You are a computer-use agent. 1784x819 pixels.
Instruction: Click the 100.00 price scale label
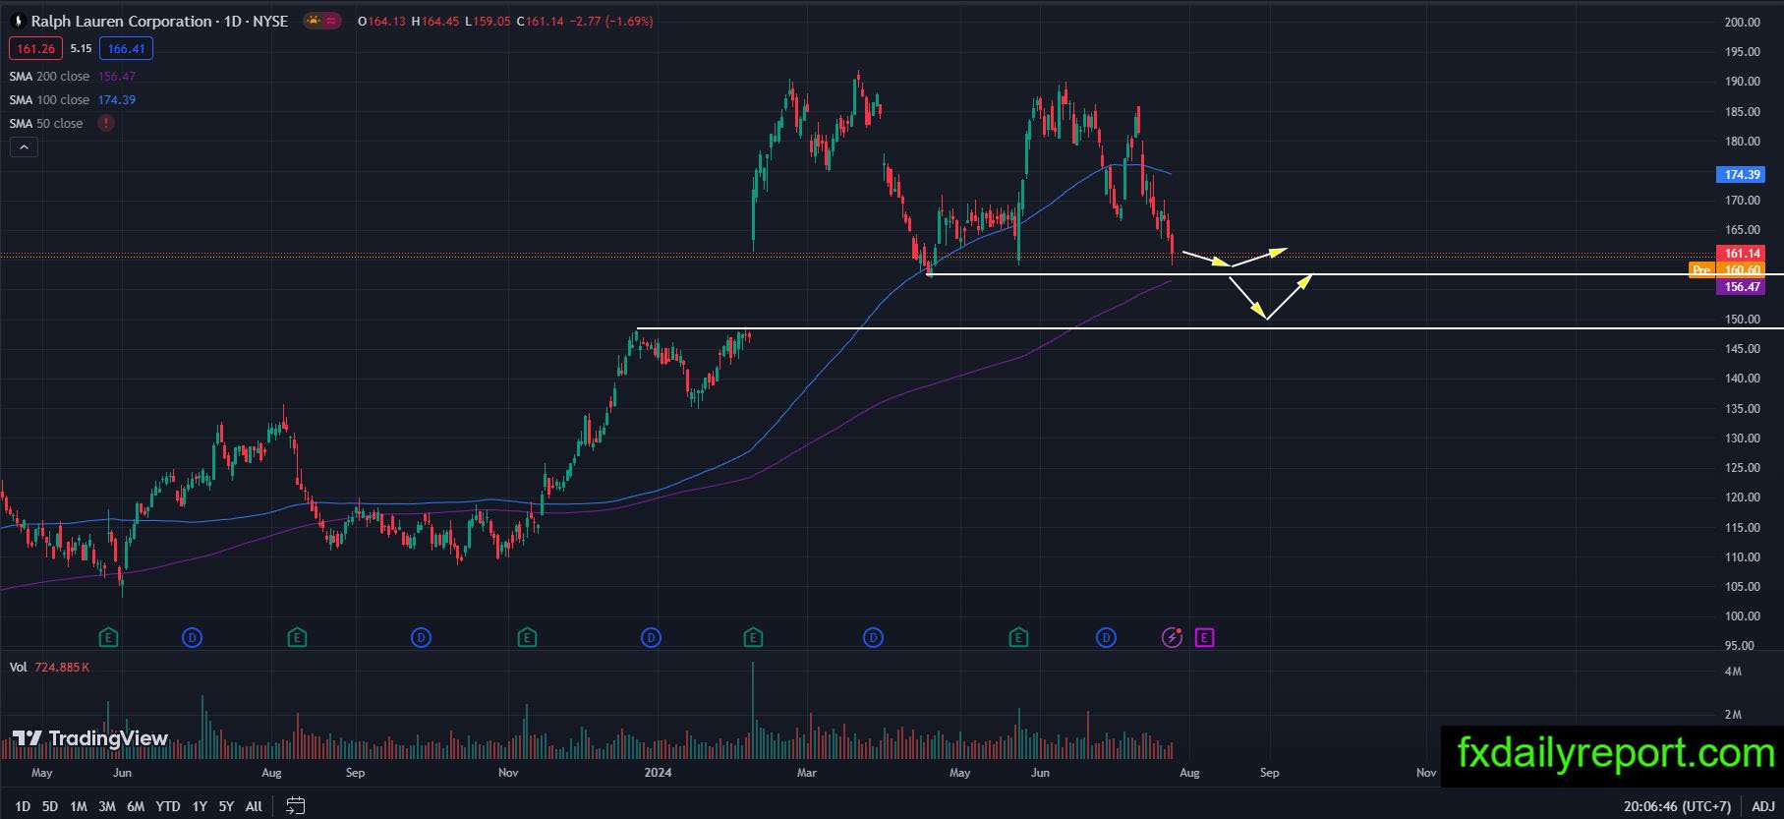tap(1742, 616)
